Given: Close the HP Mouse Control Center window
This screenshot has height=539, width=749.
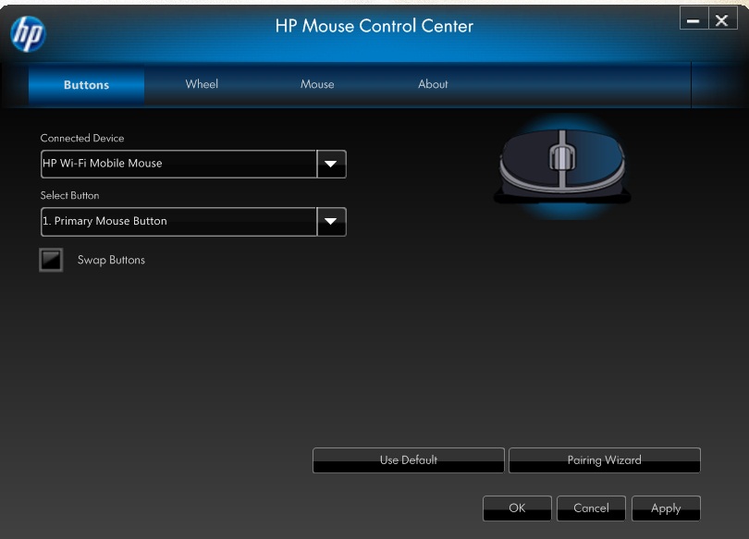Looking at the screenshot, I should pos(722,19).
